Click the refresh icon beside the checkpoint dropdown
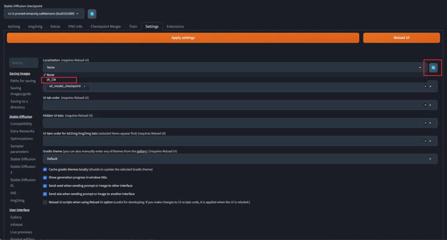 (x=92, y=14)
